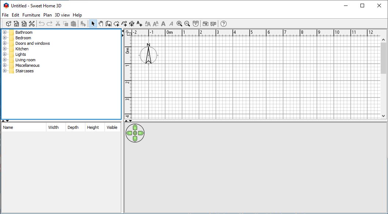Rotate 3D view right with right arrow
This screenshot has height=214, width=388.
pyautogui.click(x=141, y=133)
